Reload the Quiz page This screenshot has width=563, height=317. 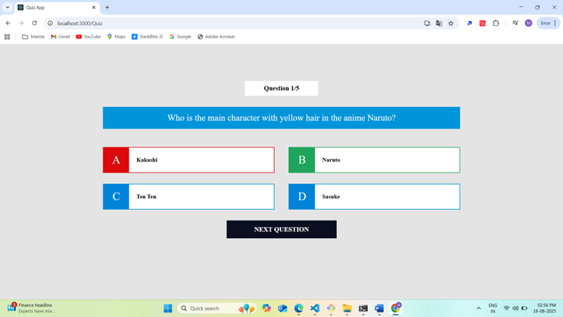point(34,23)
